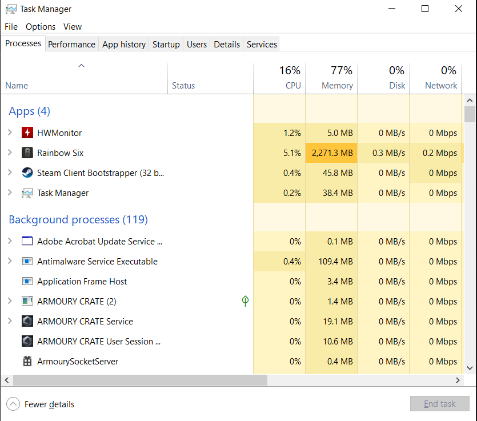Switch to the App history tab

pyautogui.click(x=124, y=45)
